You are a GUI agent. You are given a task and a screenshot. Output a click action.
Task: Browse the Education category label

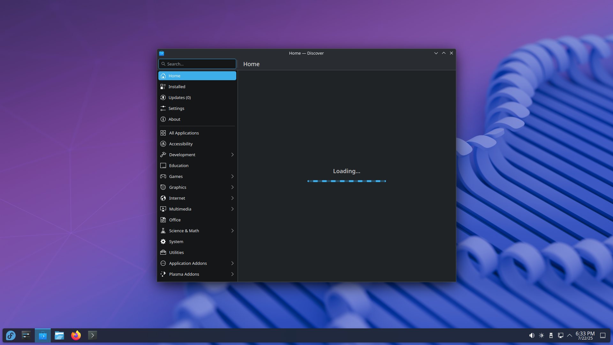coord(179,165)
